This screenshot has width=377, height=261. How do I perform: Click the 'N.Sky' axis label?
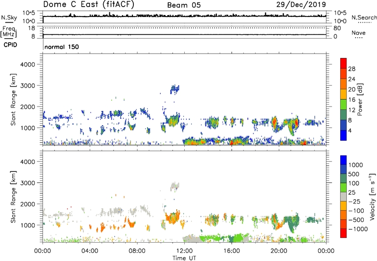(9, 18)
